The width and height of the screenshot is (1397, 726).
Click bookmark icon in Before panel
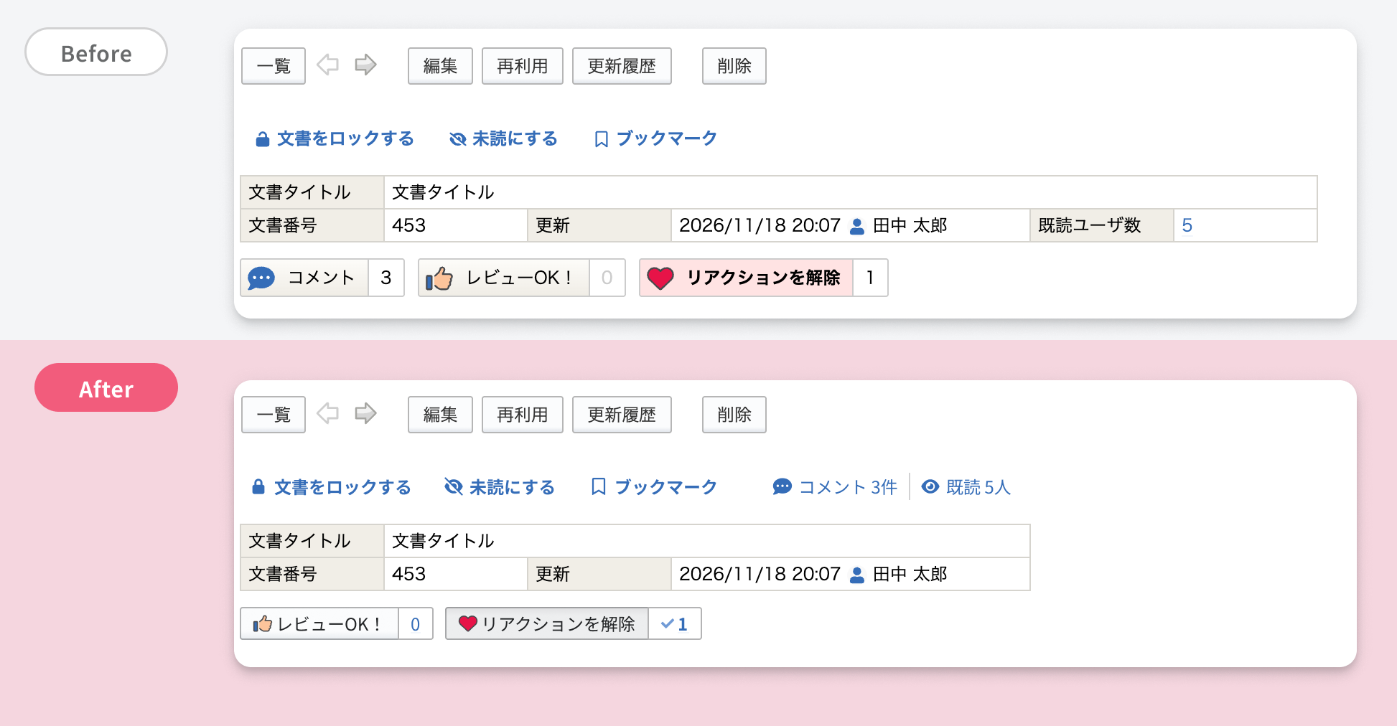click(x=602, y=139)
